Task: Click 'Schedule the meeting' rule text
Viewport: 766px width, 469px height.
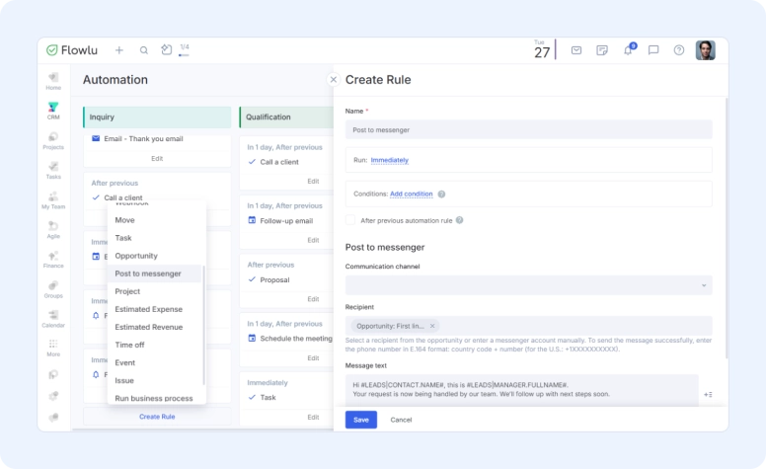Action: [295, 339]
